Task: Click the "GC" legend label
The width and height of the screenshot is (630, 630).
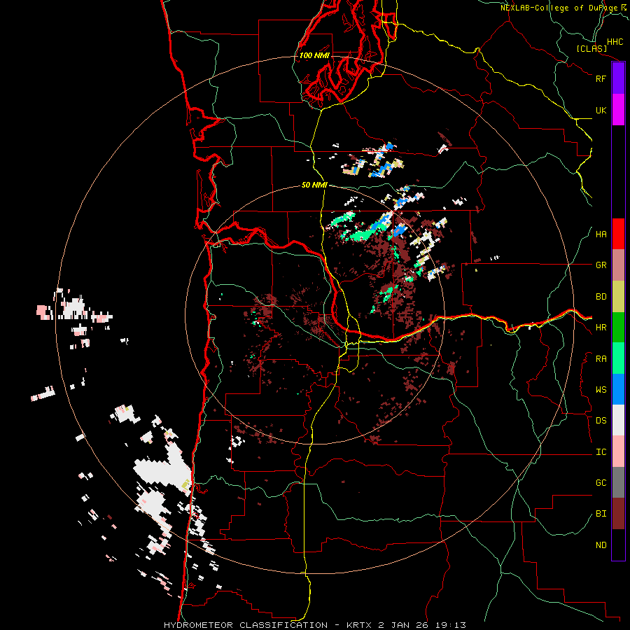Action: [601, 483]
